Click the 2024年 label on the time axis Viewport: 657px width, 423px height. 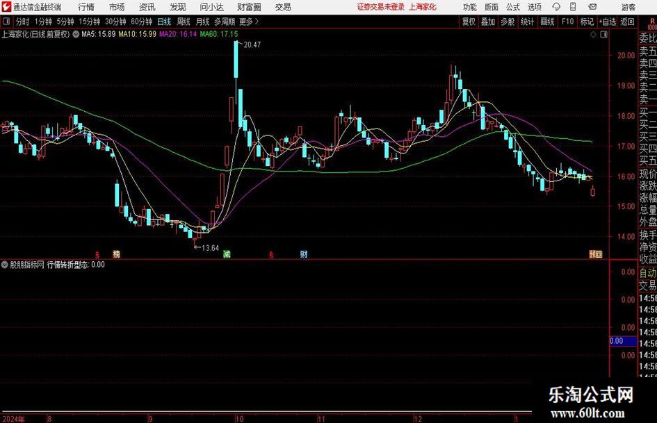(13, 419)
